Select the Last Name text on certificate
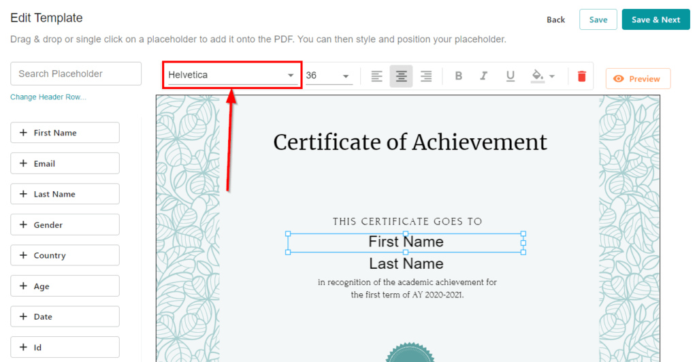The image size is (697, 362). [406, 264]
